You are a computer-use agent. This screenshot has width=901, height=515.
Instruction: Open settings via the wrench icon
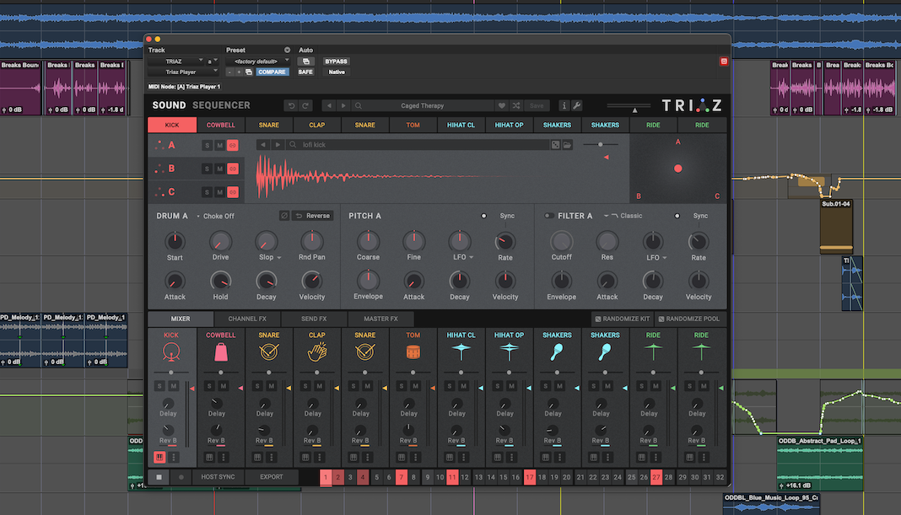[577, 105]
